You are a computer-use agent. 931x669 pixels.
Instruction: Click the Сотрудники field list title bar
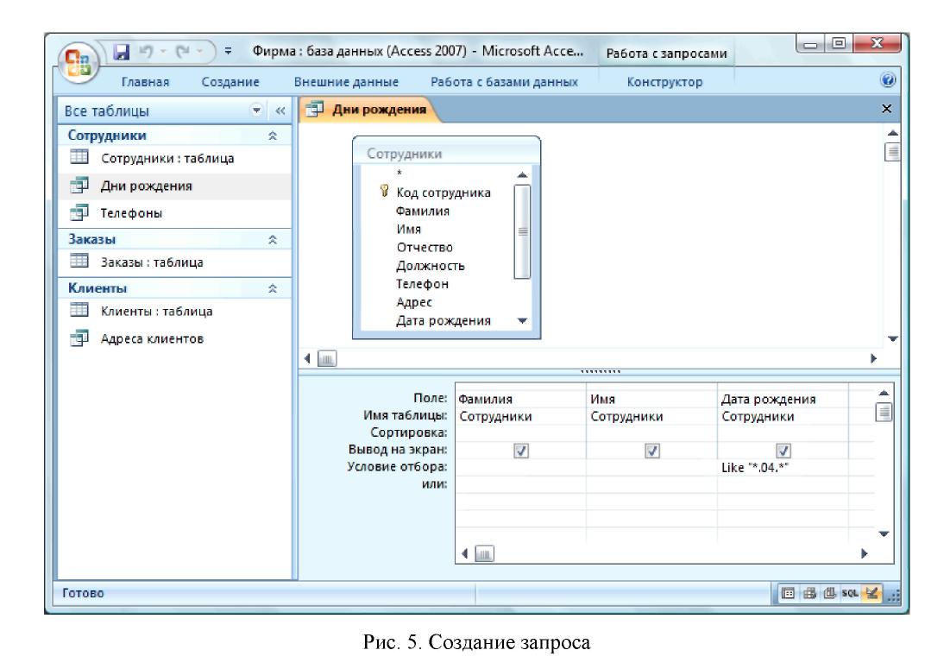446,154
